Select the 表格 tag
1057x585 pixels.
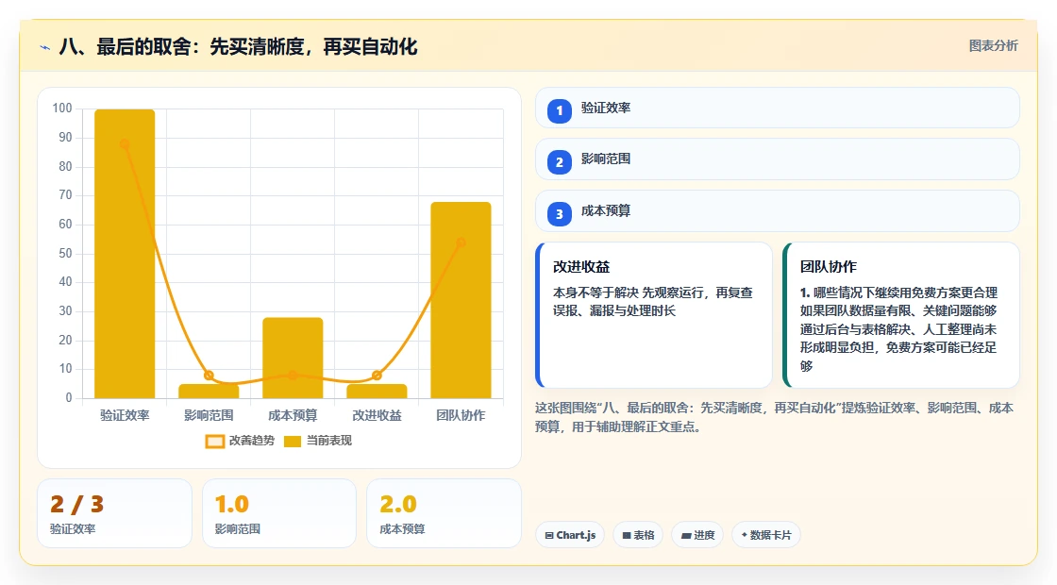click(x=638, y=535)
